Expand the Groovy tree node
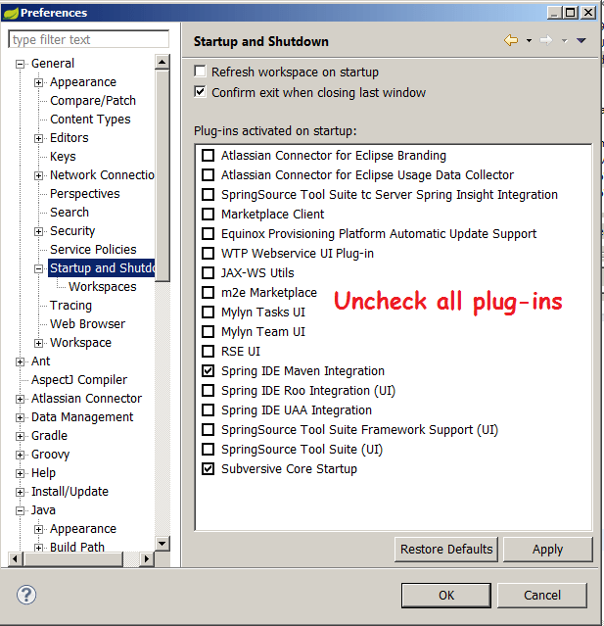This screenshot has width=604, height=626. point(20,455)
